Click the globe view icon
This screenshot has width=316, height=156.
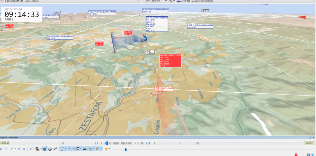(50, 149)
